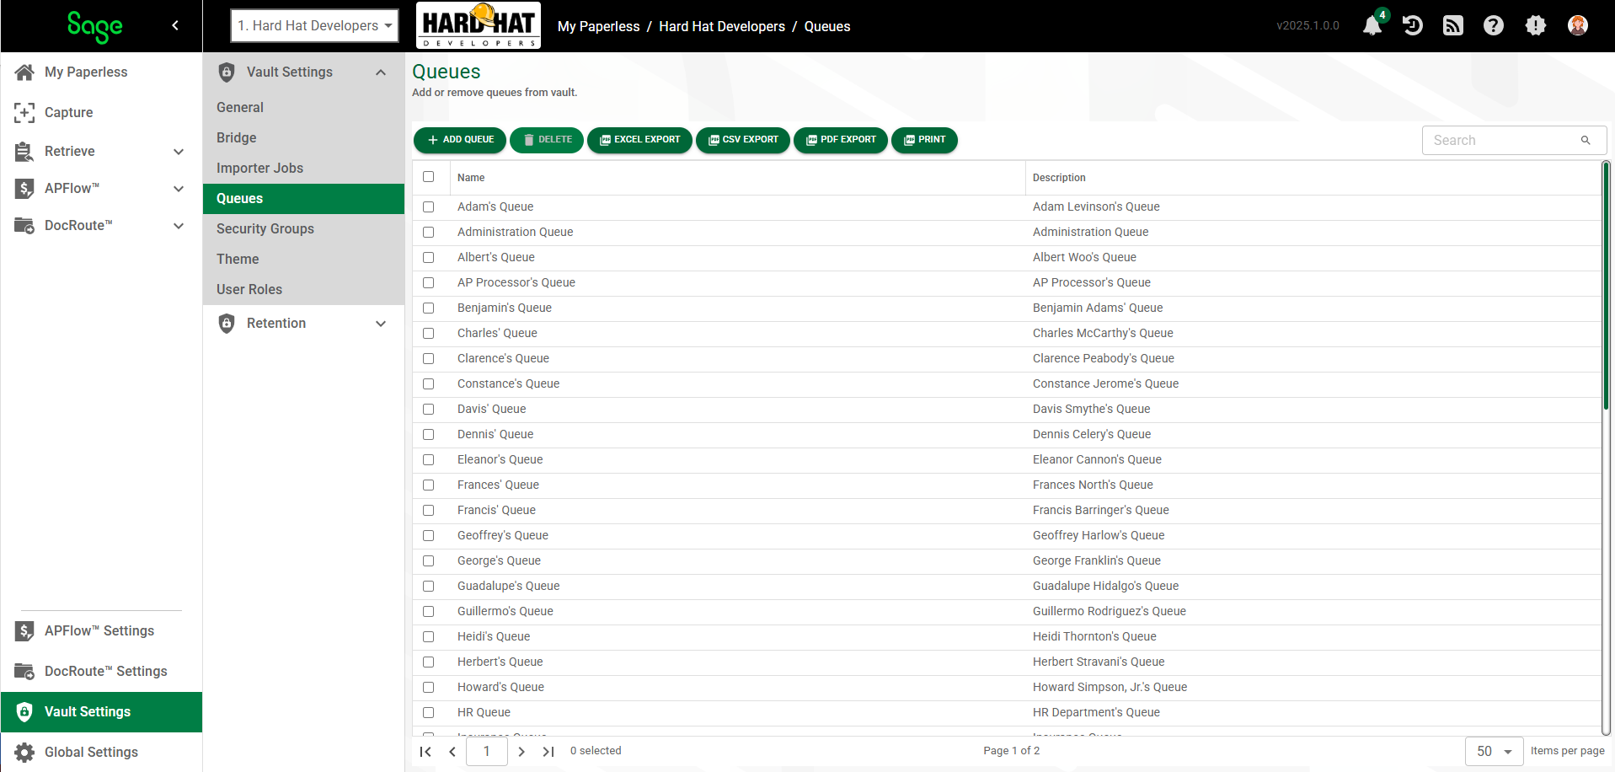The height and width of the screenshot is (772, 1615).
Task: Select Security Groups in Vault Settings
Action: click(265, 228)
